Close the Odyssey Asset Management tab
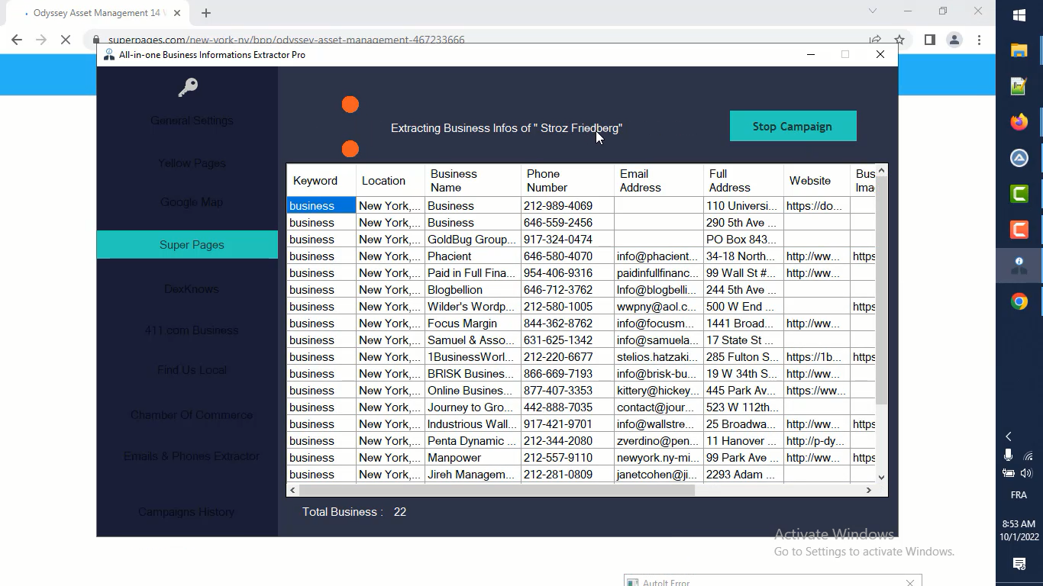 (x=177, y=13)
